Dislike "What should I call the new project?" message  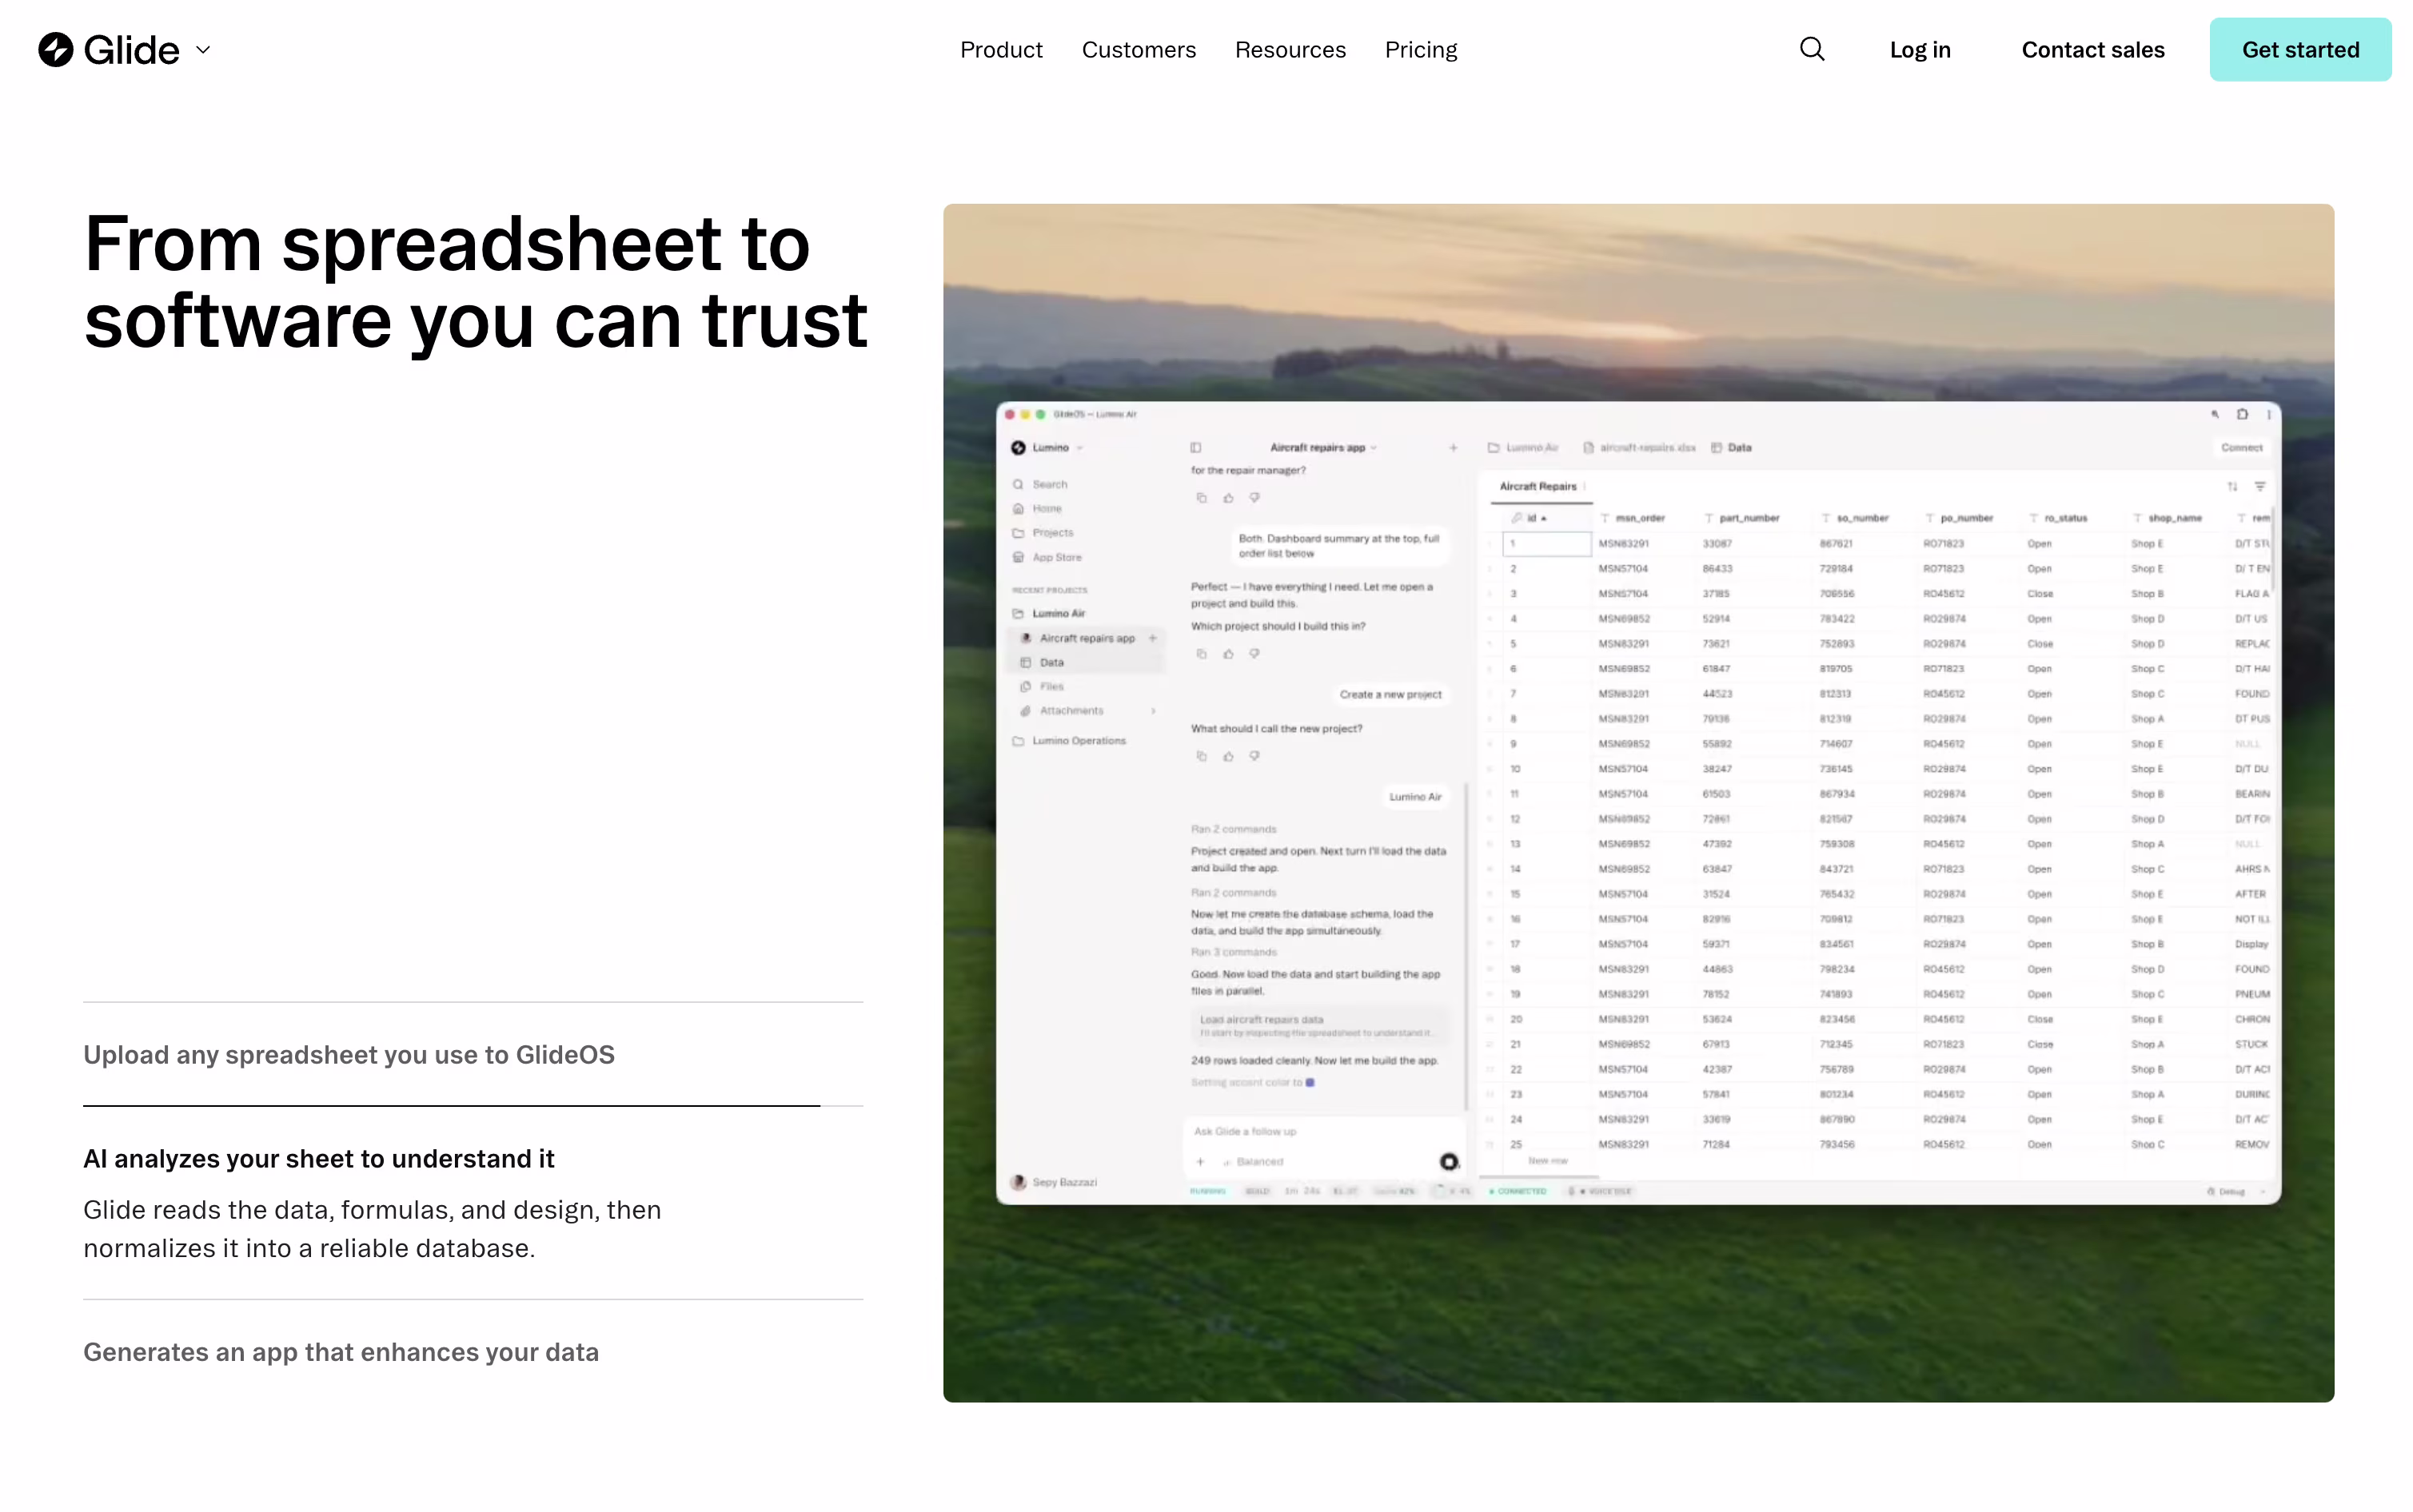point(1254,756)
